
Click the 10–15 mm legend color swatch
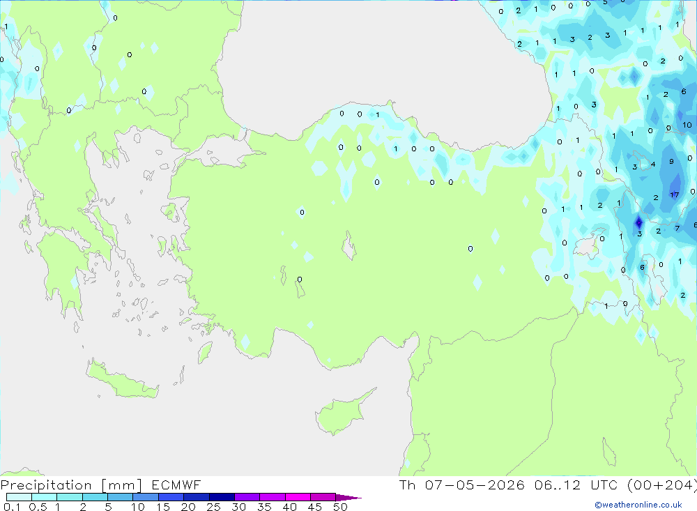point(146,497)
